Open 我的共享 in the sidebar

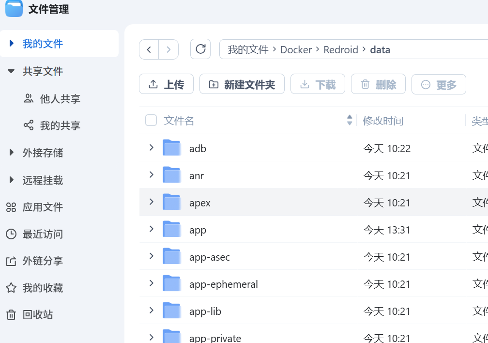59,125
